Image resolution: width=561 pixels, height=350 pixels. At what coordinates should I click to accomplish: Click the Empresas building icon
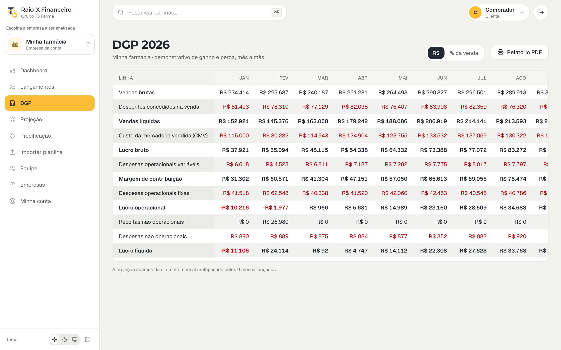coord(12,185)
